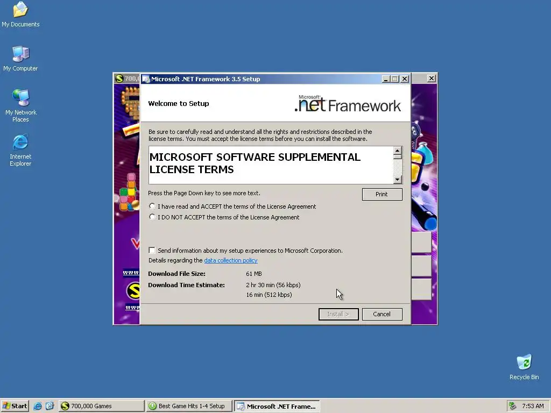Minimize the .NET Framework setup window
Viewport: 551px width, 413px height.
pos(386,79)
